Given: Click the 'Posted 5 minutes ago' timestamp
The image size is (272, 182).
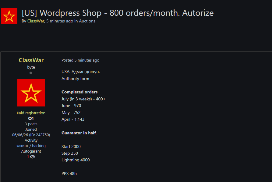Looking at the screenshot, I should [80, 60].
